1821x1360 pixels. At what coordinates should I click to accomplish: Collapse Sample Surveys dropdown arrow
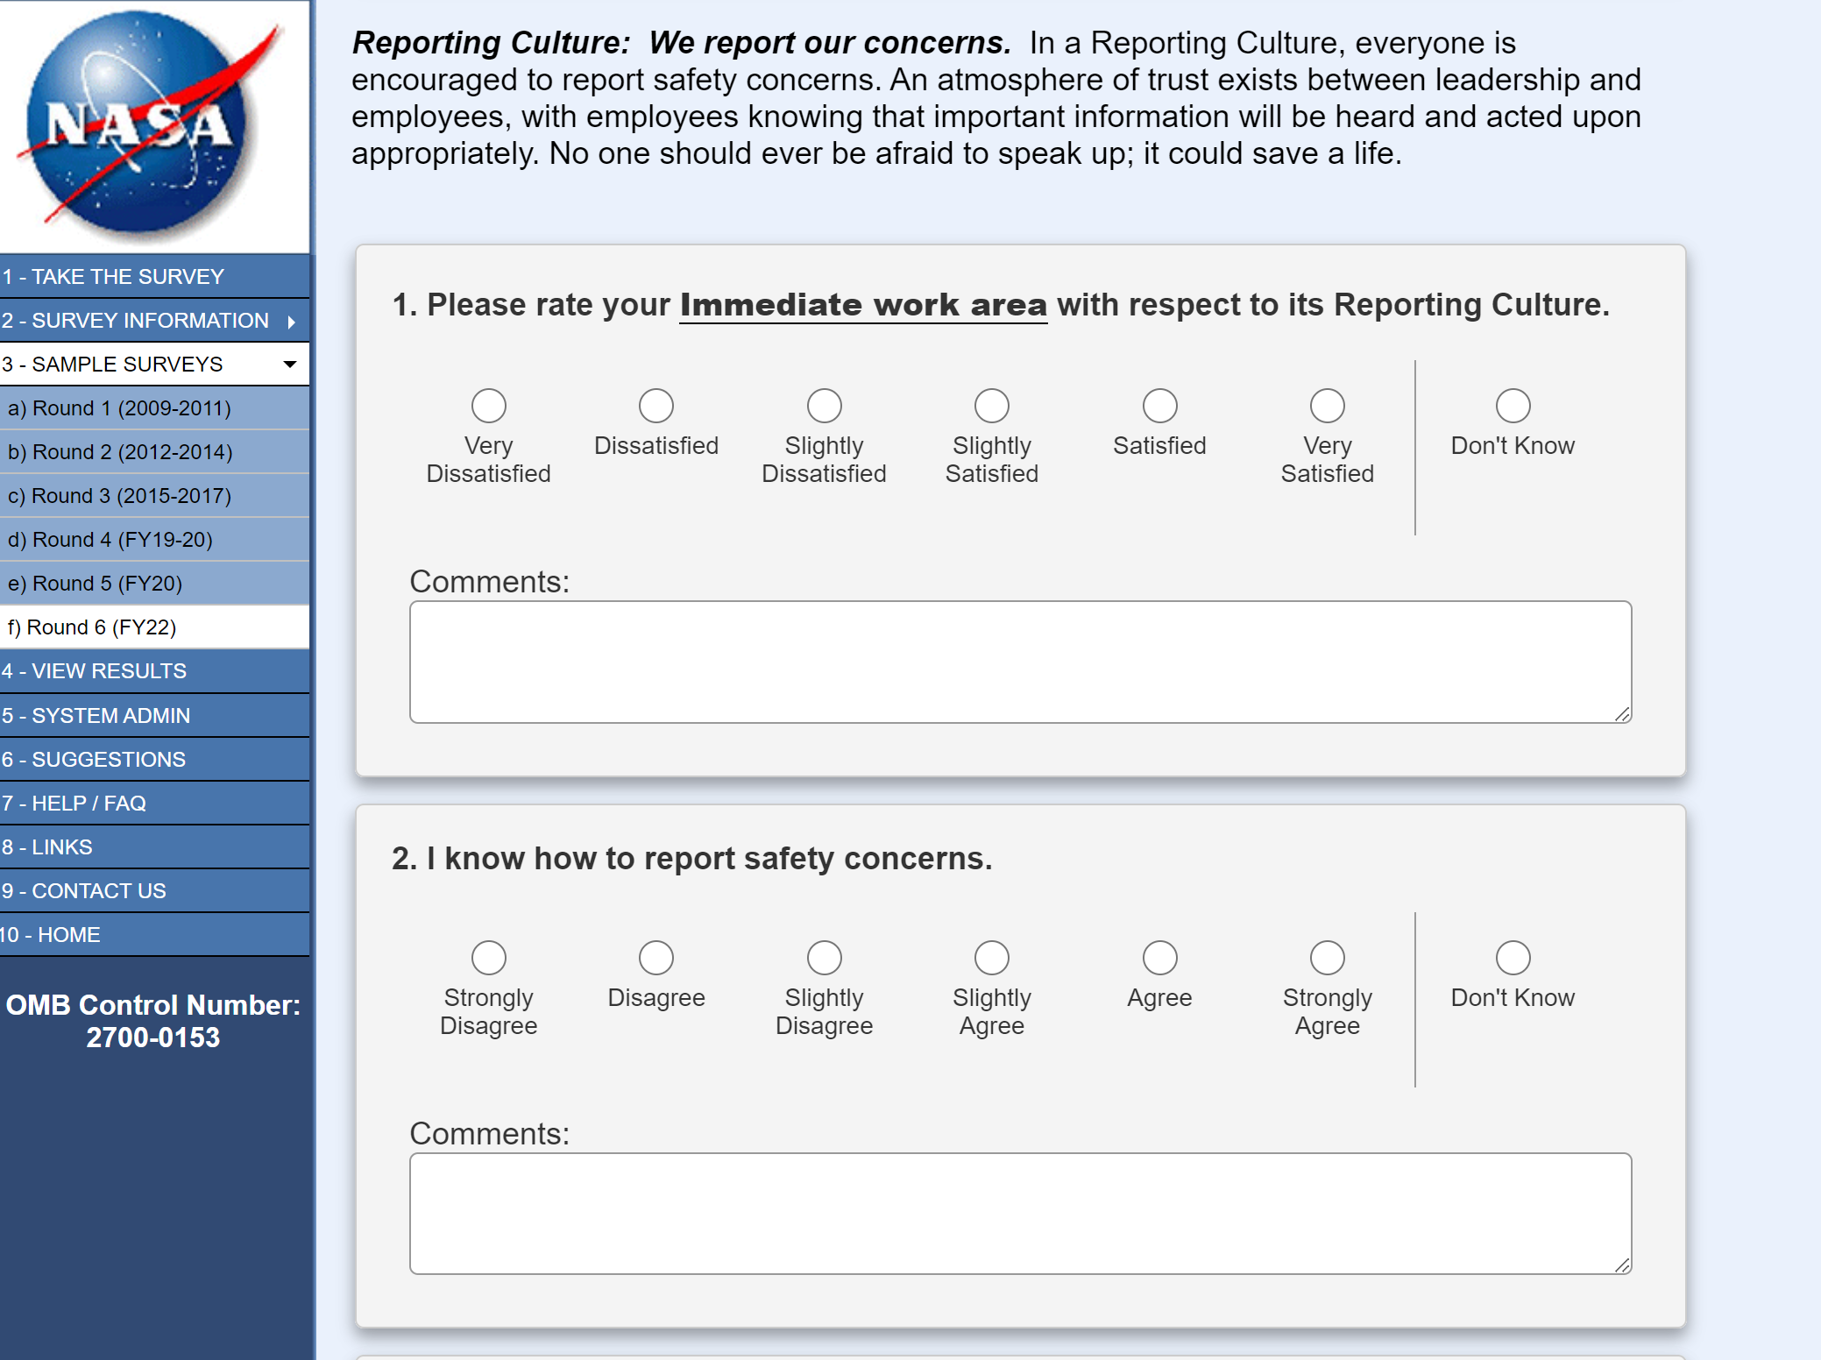click(x=290, y=365)
